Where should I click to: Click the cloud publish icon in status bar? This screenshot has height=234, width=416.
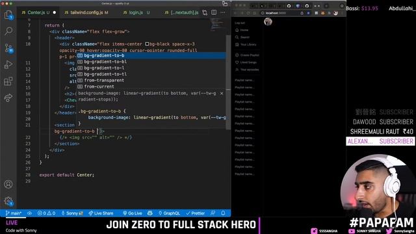(29, 213)
